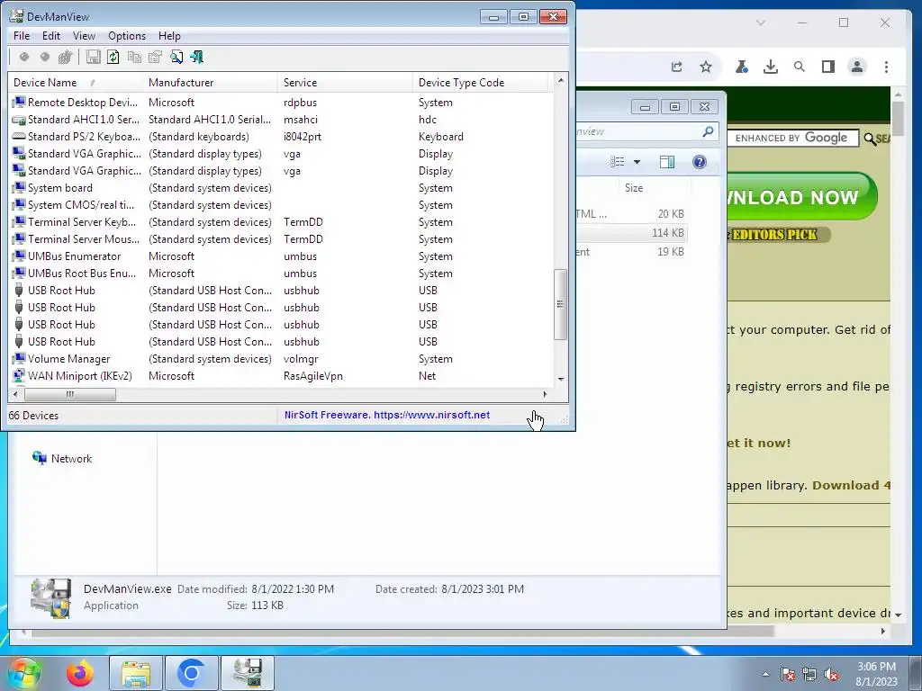Select the WAN Miniport (IKEv2) row
Screen dimensions: 922x691
[281, 376]
